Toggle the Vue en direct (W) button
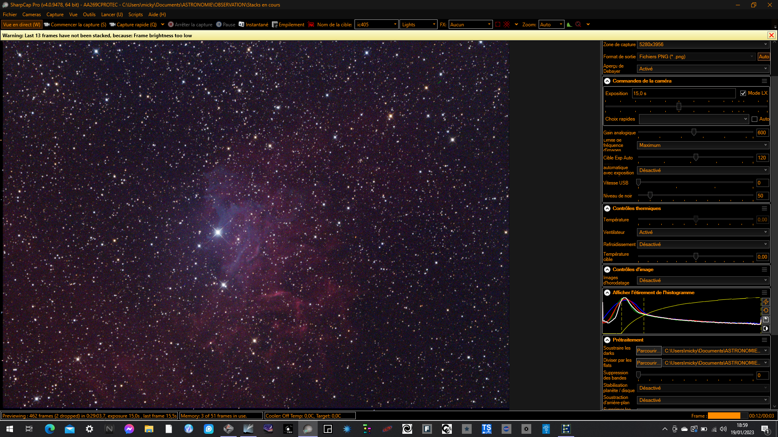This screenshot has height=437, width=778. (22, 25)
